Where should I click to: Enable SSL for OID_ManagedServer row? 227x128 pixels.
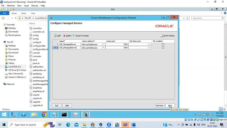[x=163, y=47]
